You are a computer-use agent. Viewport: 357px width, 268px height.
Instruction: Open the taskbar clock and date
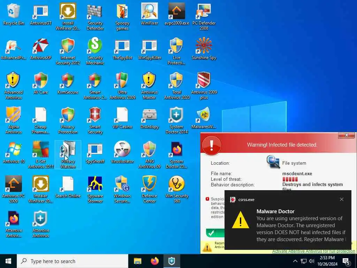[327, 261]
